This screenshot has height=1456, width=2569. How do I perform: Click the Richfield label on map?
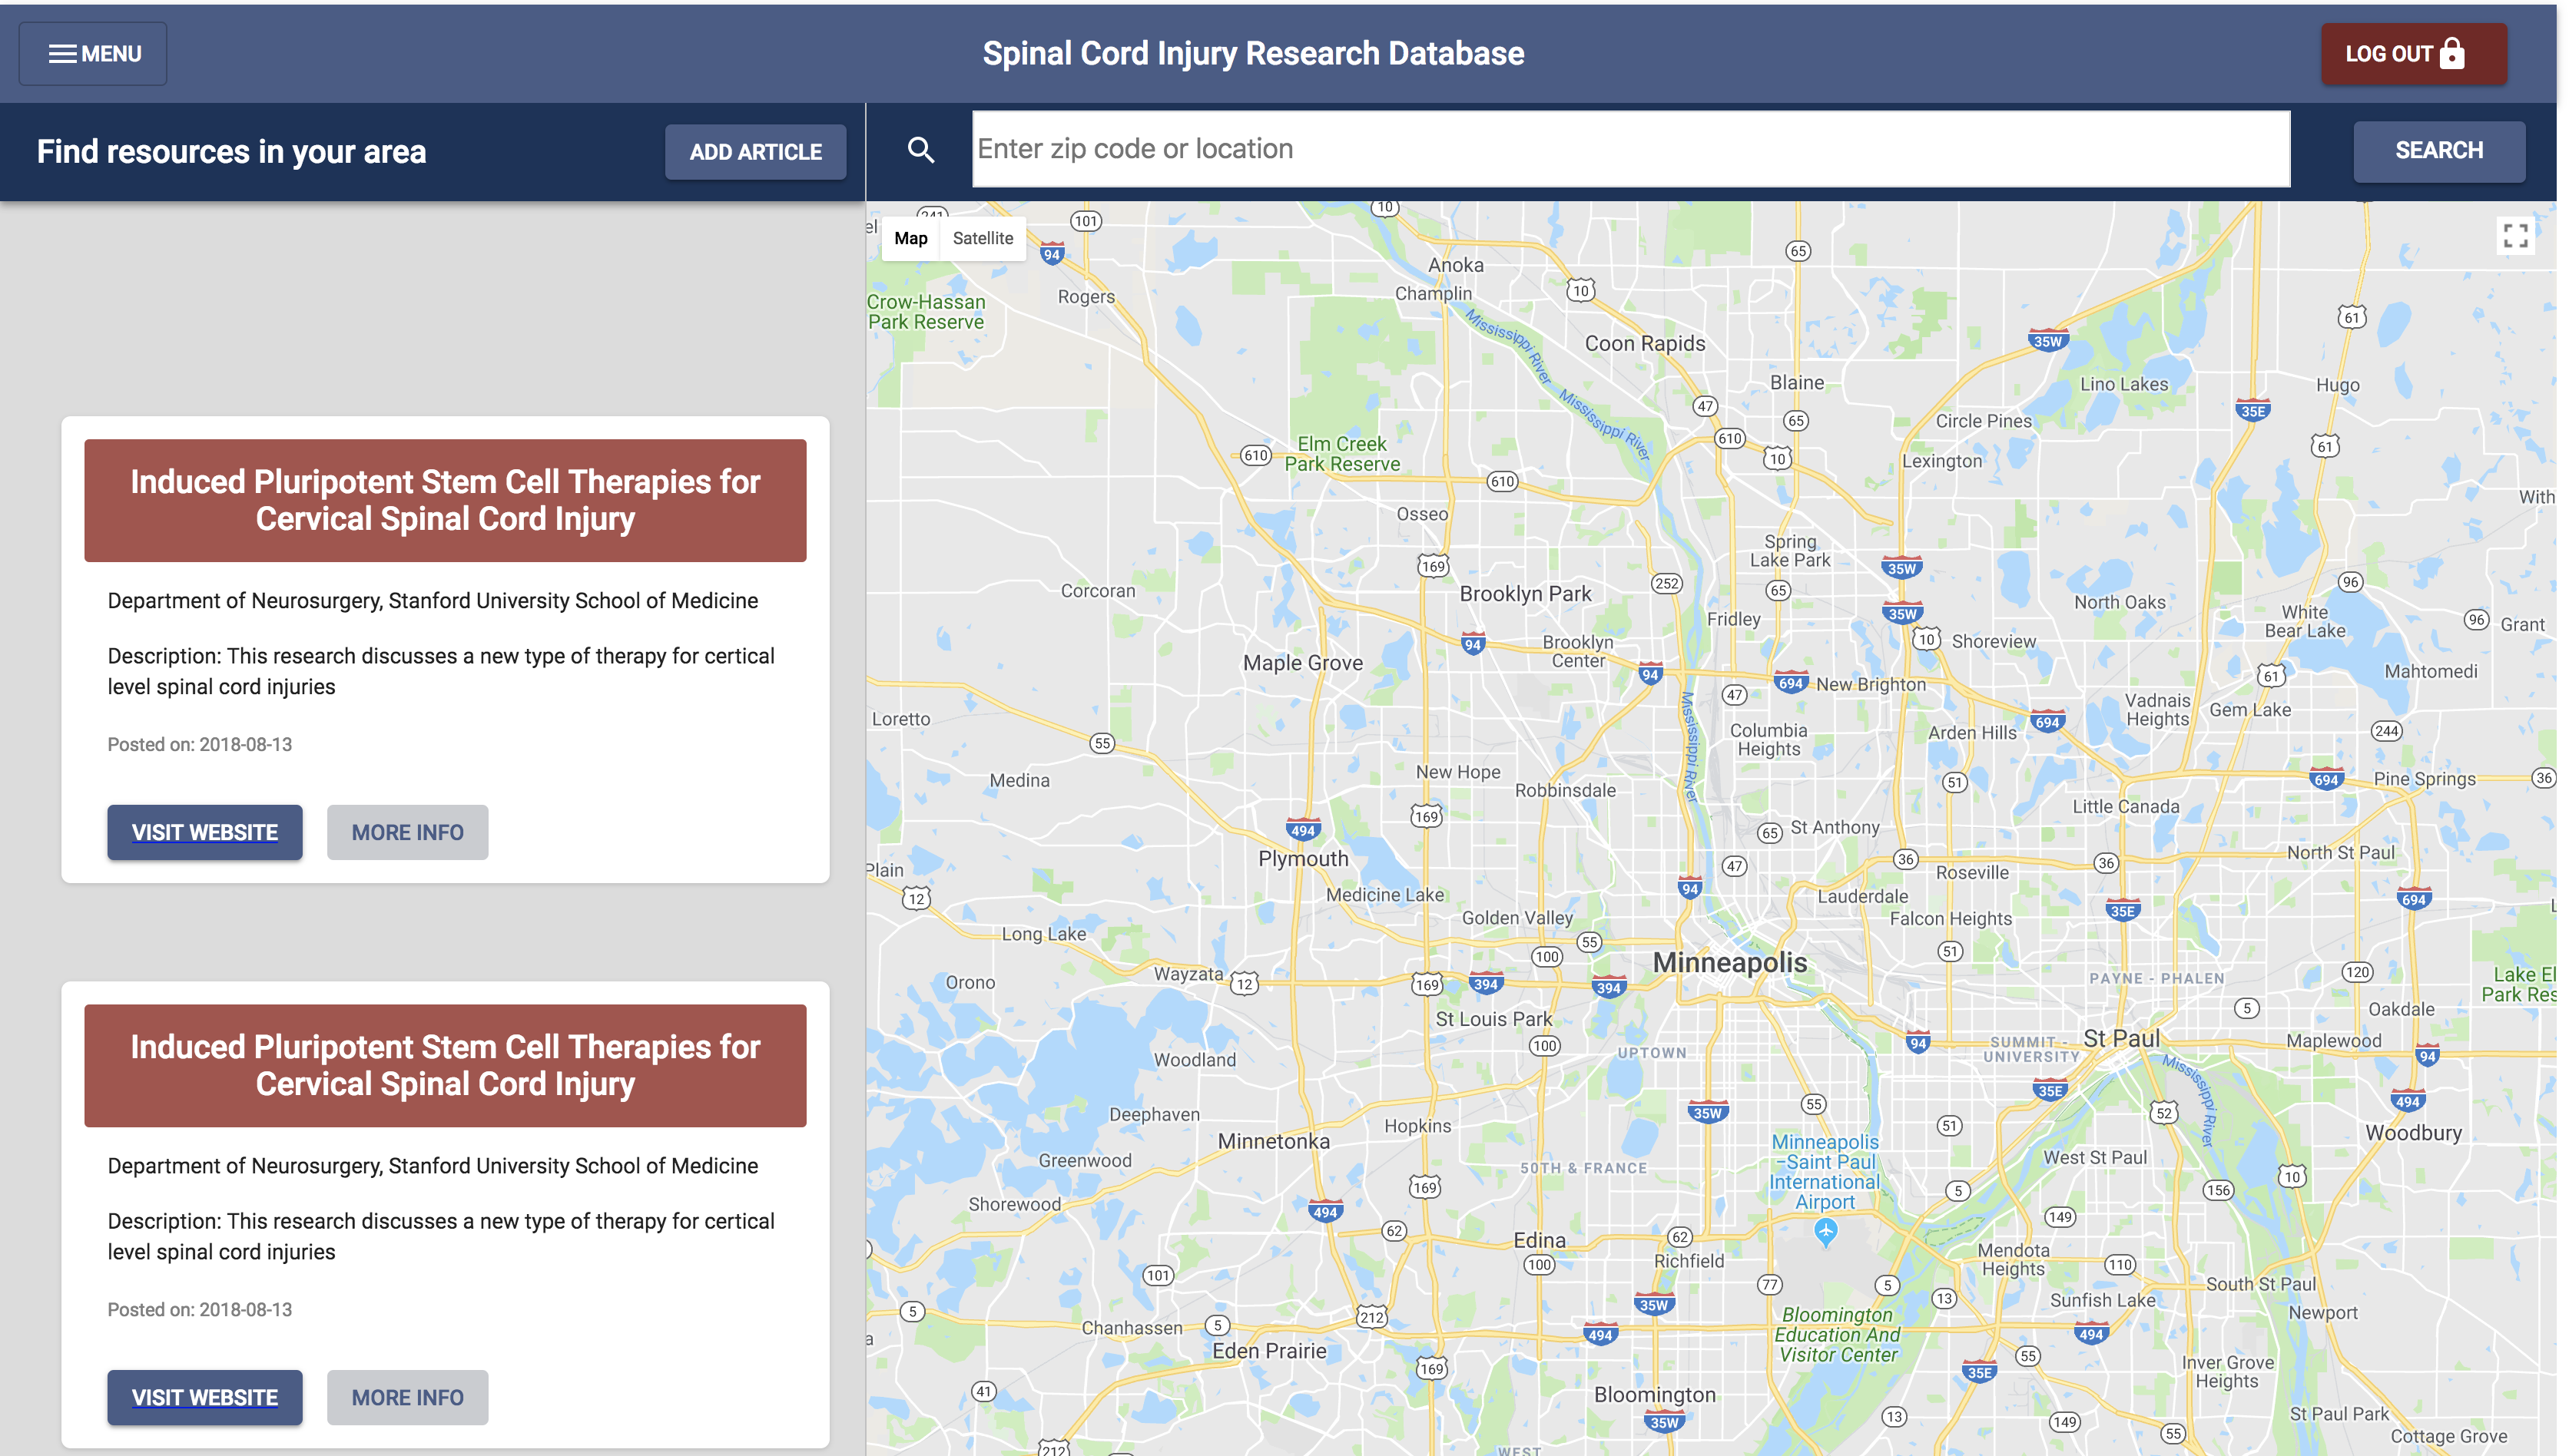tap(1689, 1260)
